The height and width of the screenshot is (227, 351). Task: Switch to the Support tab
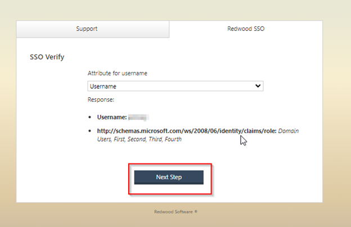[93, 29]
